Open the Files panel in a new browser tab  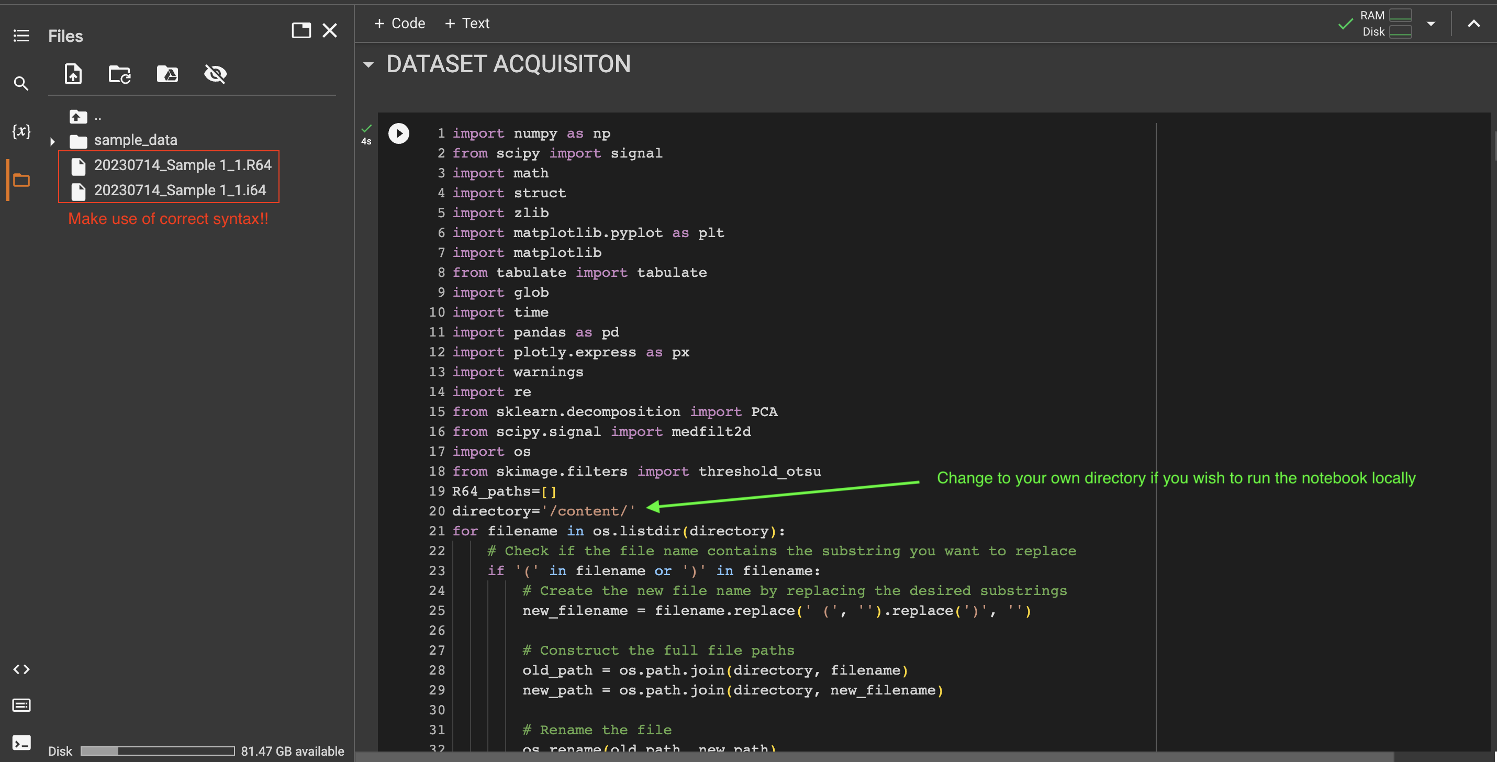point(301,30)
